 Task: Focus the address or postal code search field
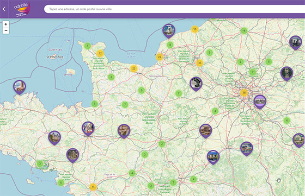(x=174, y=9)
